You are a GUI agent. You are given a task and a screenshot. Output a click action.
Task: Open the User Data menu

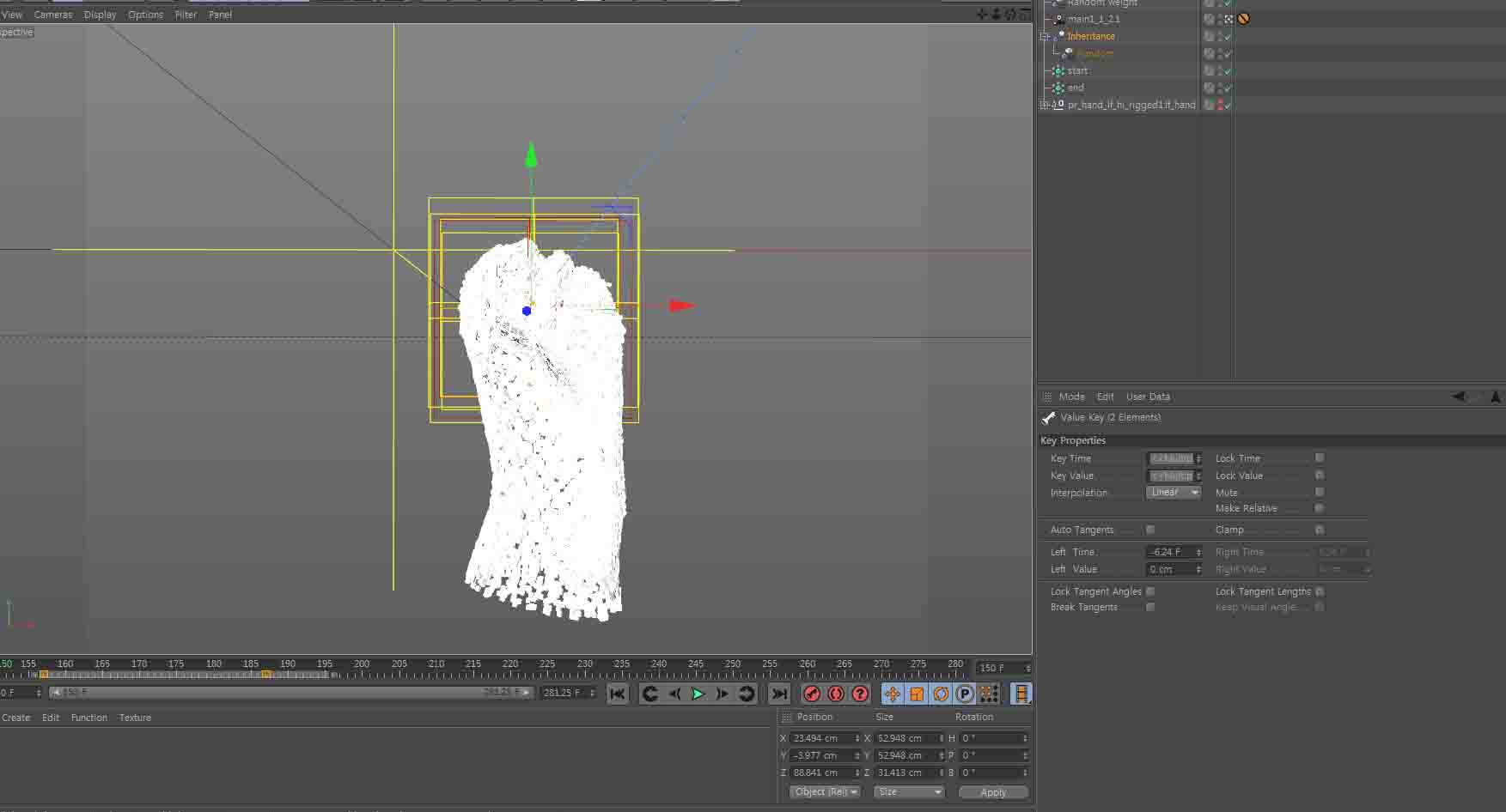1148,397
